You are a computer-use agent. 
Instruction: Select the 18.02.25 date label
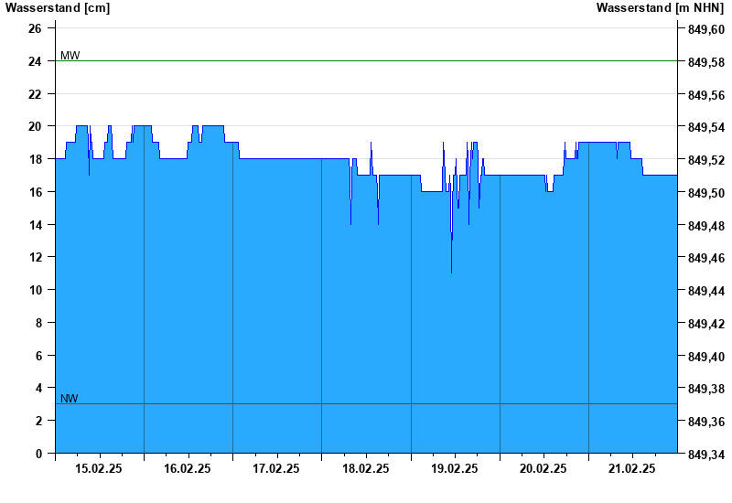pyautogui.click(x=365, y=468)
